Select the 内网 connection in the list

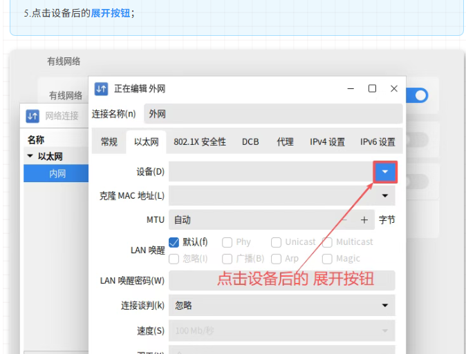pyautogui.click(x=57, y=174)
